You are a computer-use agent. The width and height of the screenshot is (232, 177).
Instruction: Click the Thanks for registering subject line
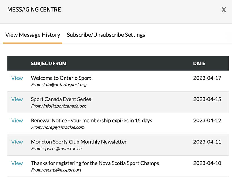pos(95,163)
